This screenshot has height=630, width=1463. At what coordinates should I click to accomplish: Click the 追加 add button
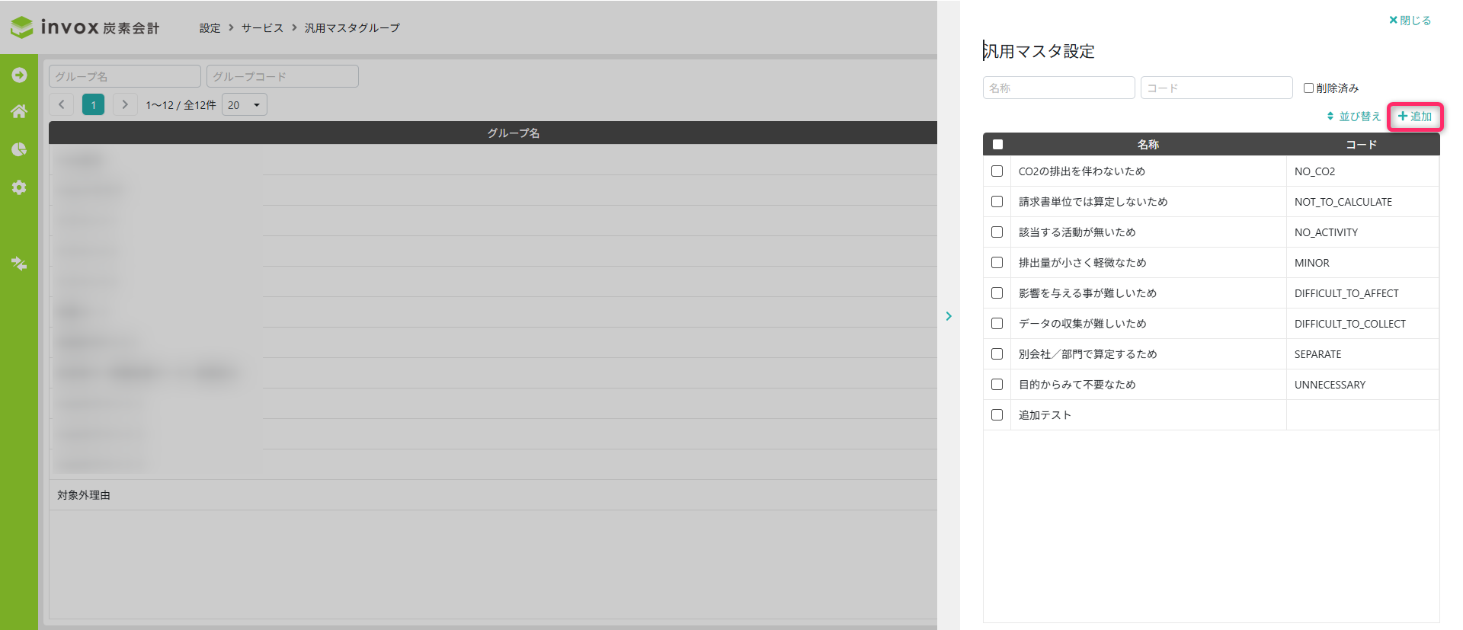pyautogui.click(x=1415, y=117)
